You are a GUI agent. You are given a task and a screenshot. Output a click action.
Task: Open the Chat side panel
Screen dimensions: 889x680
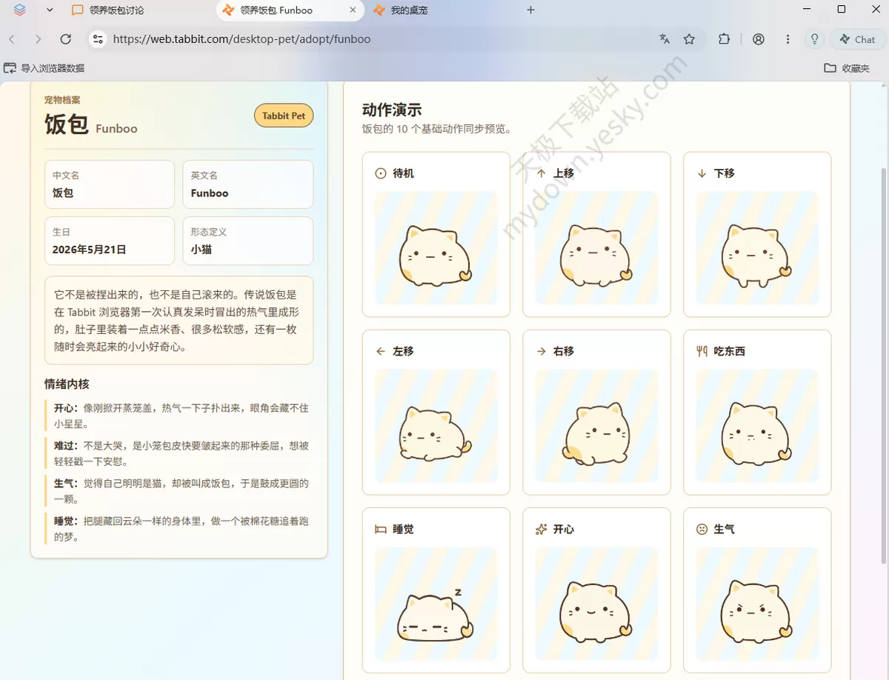(857, 39)
